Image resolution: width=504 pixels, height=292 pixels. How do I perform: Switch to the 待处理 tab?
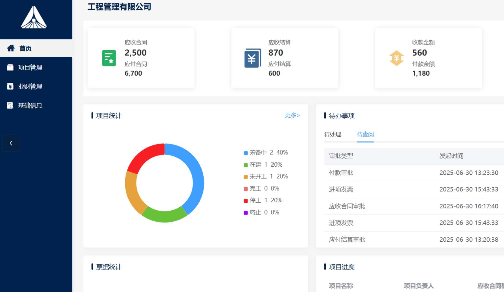pyautogui.click(x=333, y=135)
